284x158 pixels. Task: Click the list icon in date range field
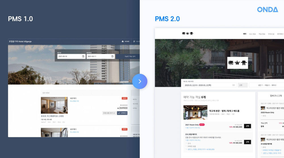(x=234, y=85)
